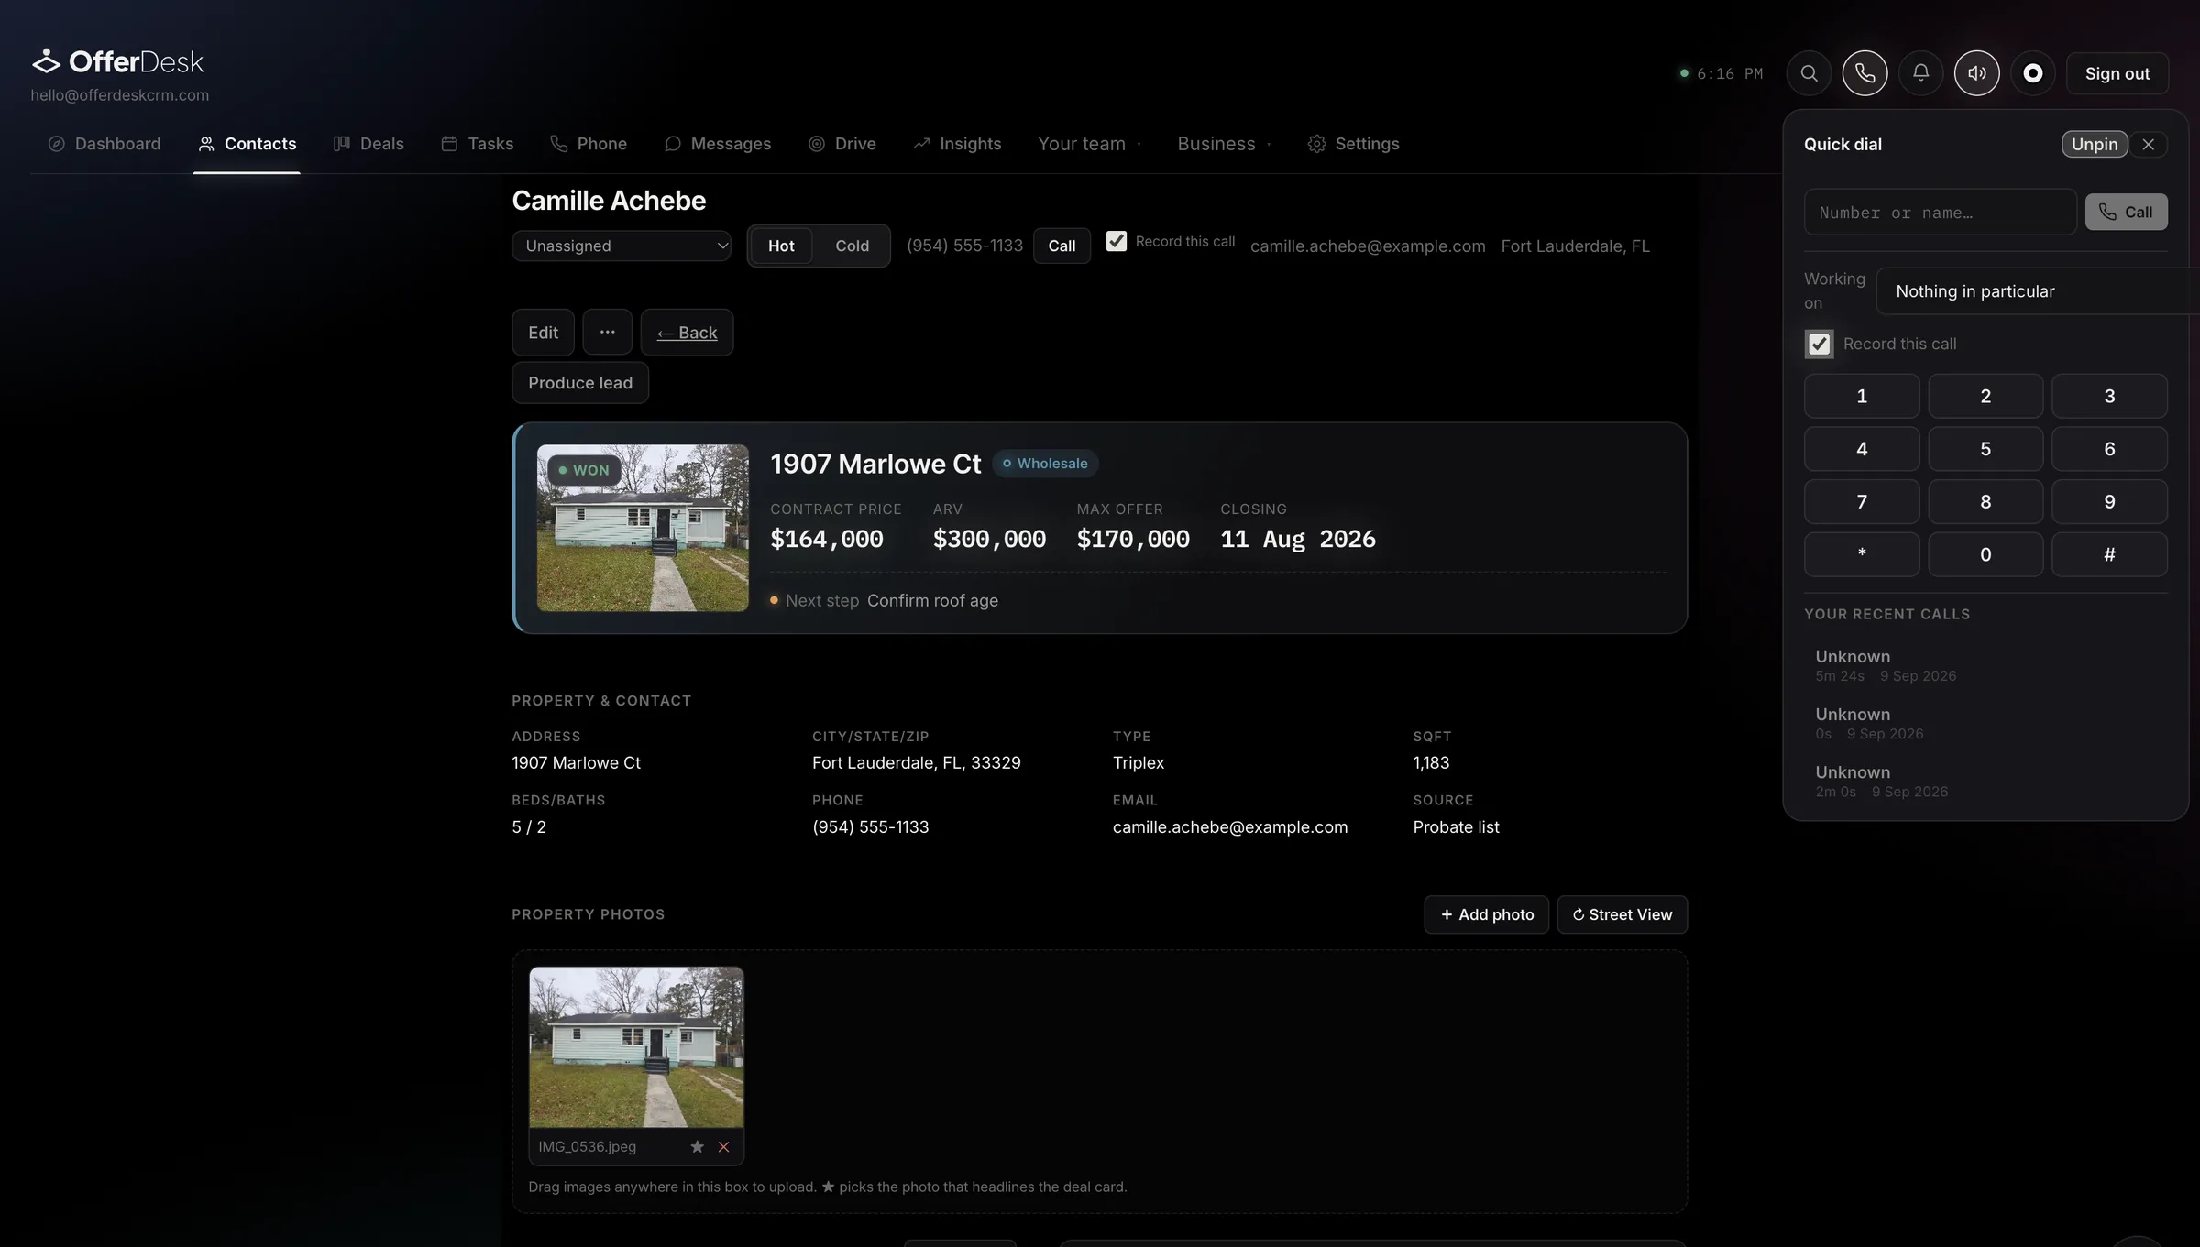Screen dimensions: 2200x1247
Task: Switch to the Messages tab
Action: point(718,144)
